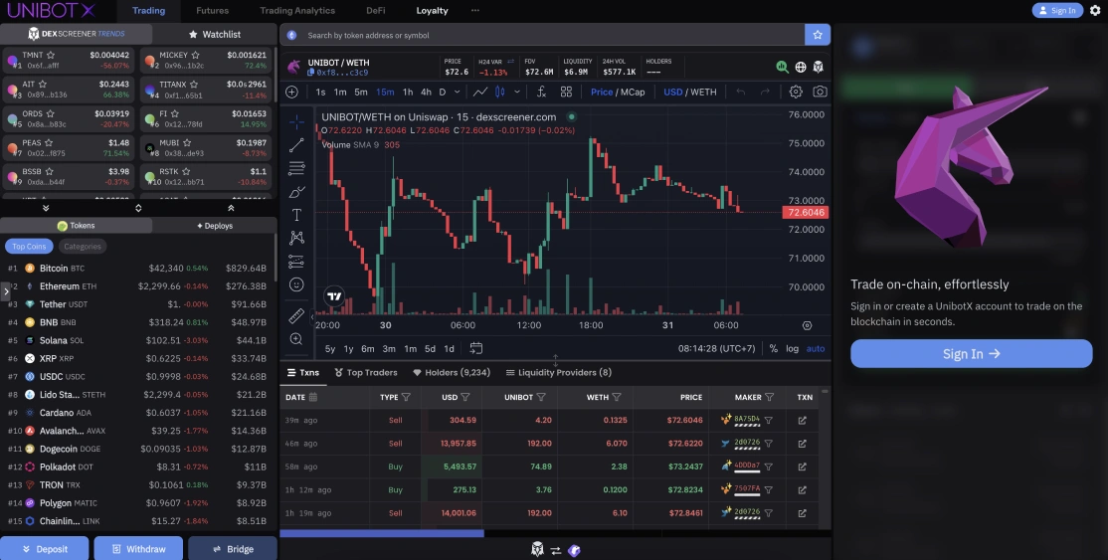Click the large Sign In button
1108x560 pixels.
[x=971, y=353]
